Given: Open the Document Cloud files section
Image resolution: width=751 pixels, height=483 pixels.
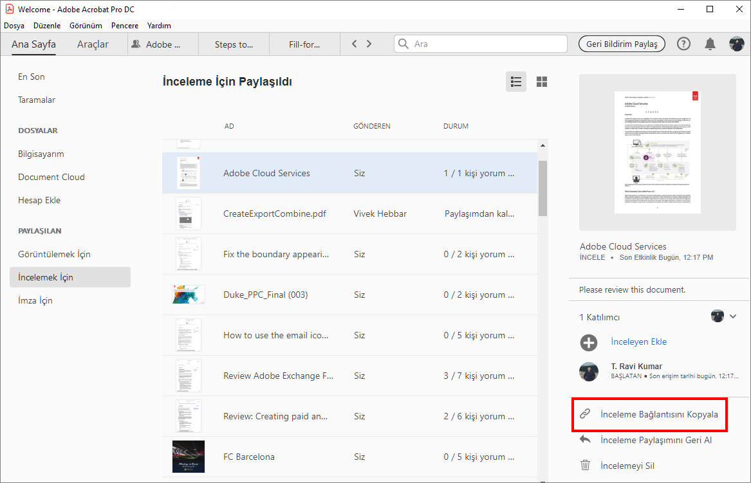Looking at the screenshot, I should [x=51, y=177].
